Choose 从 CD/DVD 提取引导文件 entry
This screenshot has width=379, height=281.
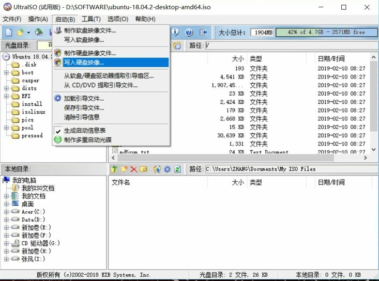click(x=111, y=85)
